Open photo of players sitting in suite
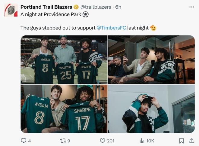Image resolution: width=199 pixels, height=146 pixels. [x=151, y=59]
